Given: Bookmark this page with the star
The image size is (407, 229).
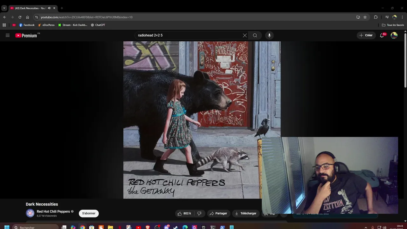Looking at the screenshot, I should point(365,17).
